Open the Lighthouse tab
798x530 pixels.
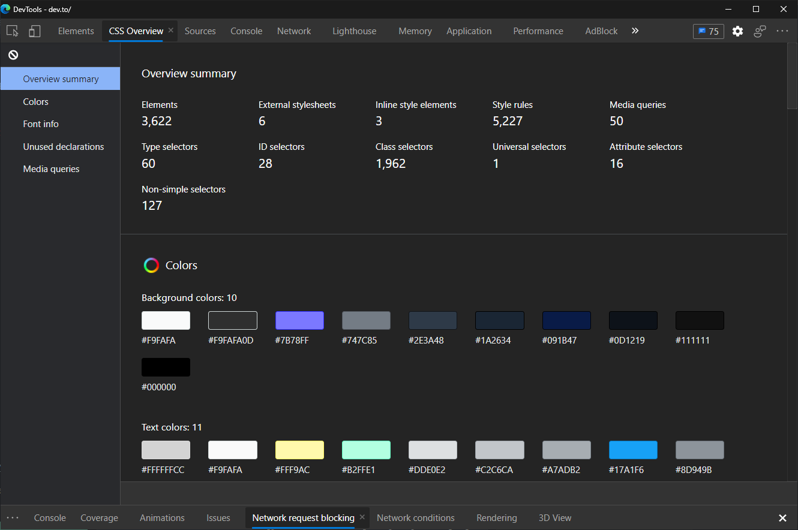[x=355, y=31]
